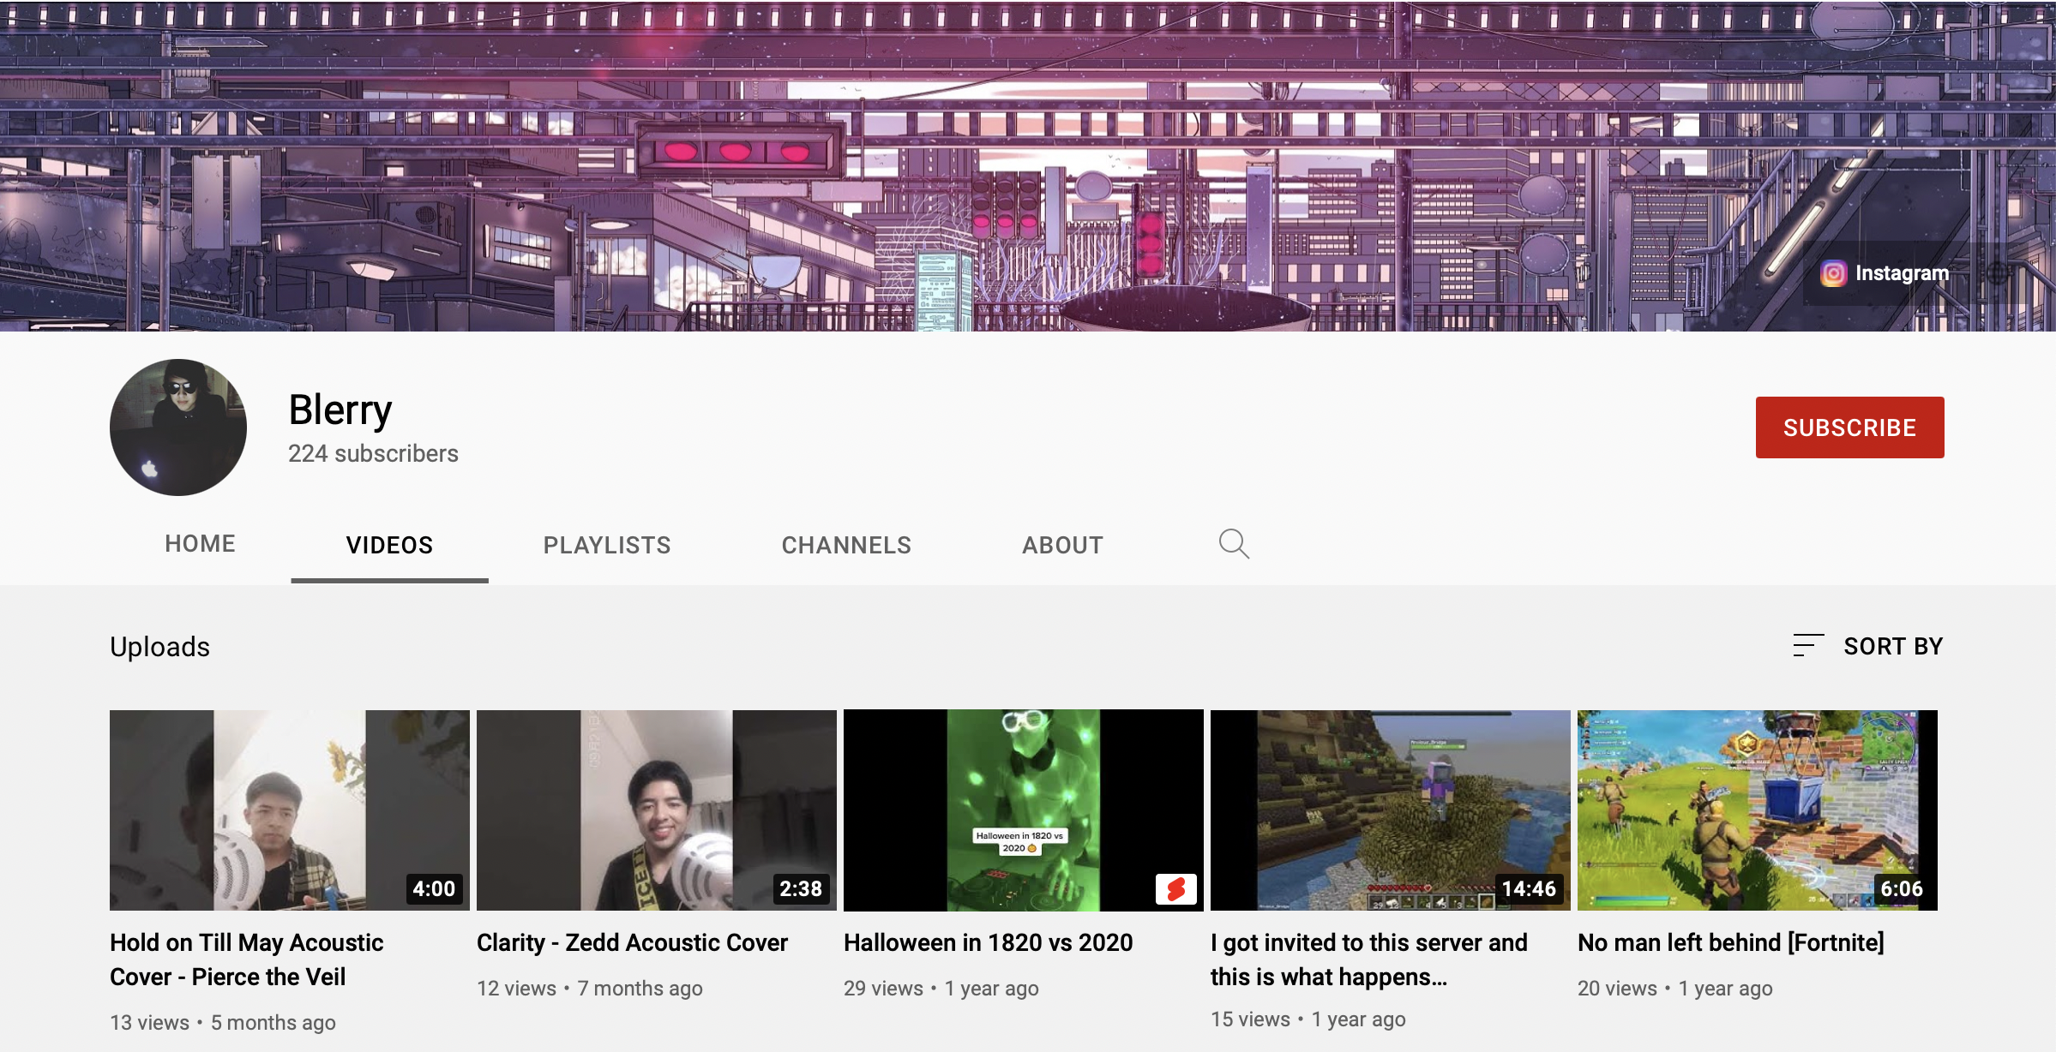Click the sort lines icon
This screenshot has height=1052, width=2056.
1807,645
